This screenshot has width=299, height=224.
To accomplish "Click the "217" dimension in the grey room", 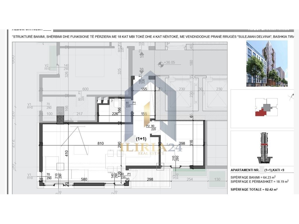I will pyautogui.click(x=79, y=114).
